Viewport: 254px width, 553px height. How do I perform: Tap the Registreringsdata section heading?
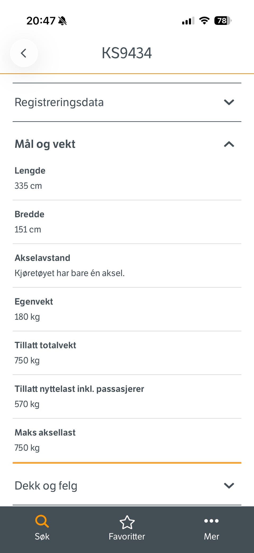(x=59, y=102)
